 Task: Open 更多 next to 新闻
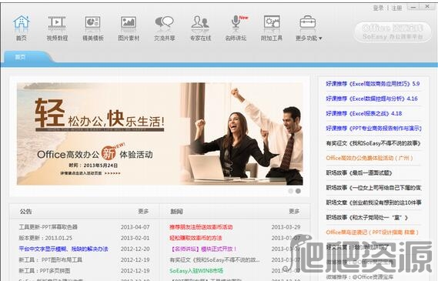(294, 212)
